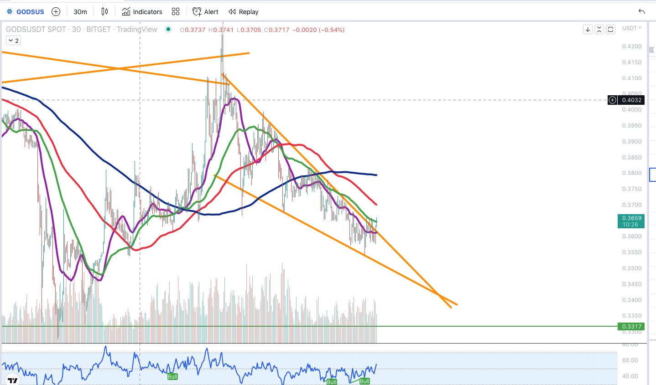Select the green Bull label on the RSI pane

pos(172,377)
